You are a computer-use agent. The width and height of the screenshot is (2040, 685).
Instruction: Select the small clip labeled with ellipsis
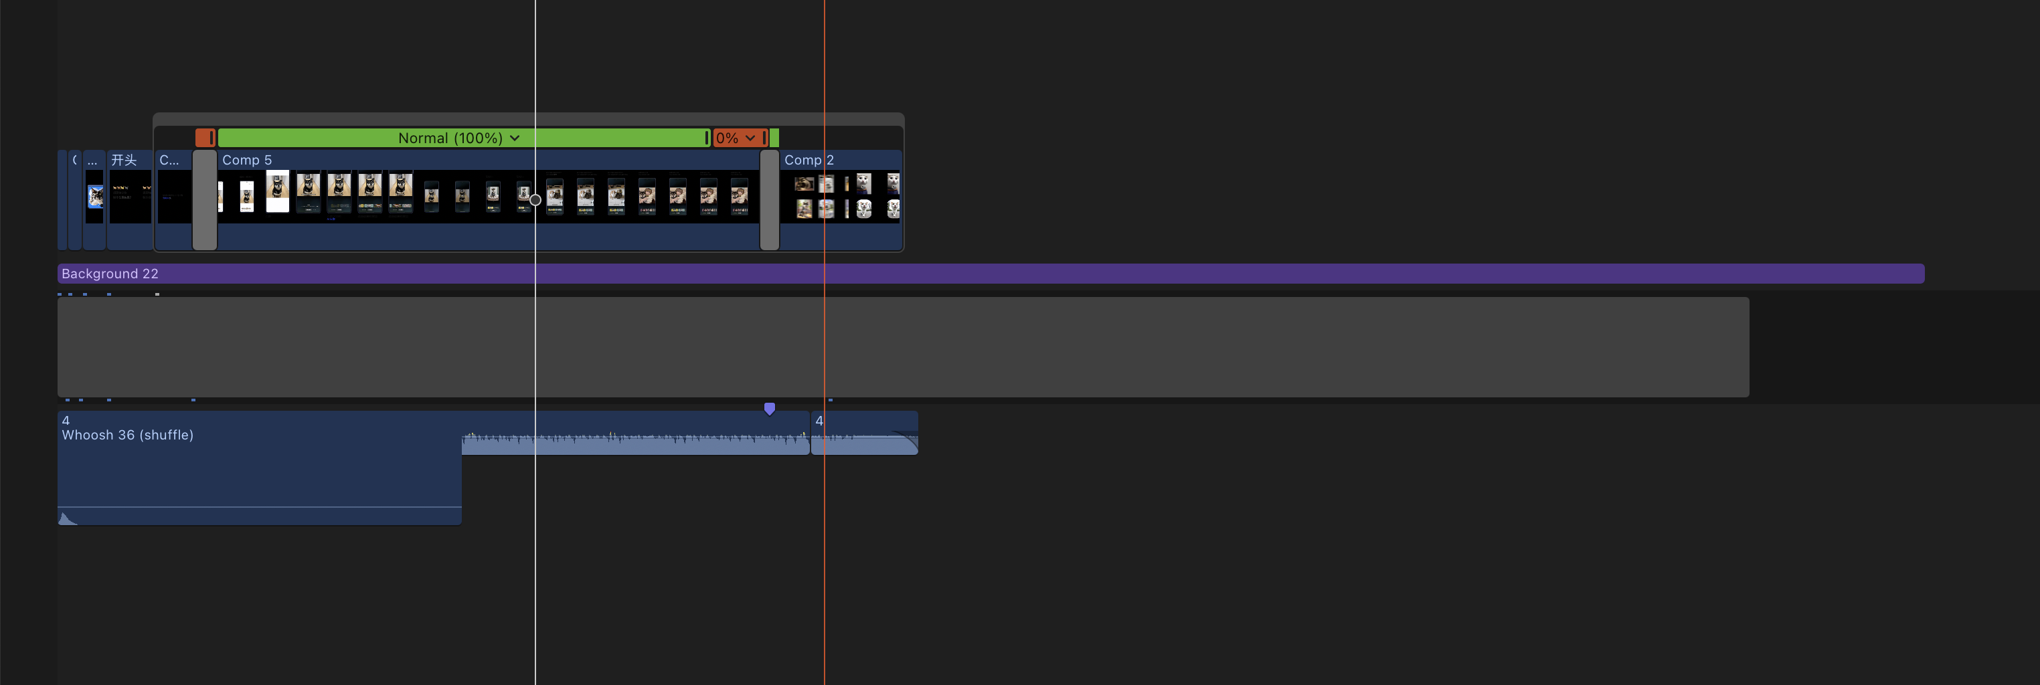point(94,199)
